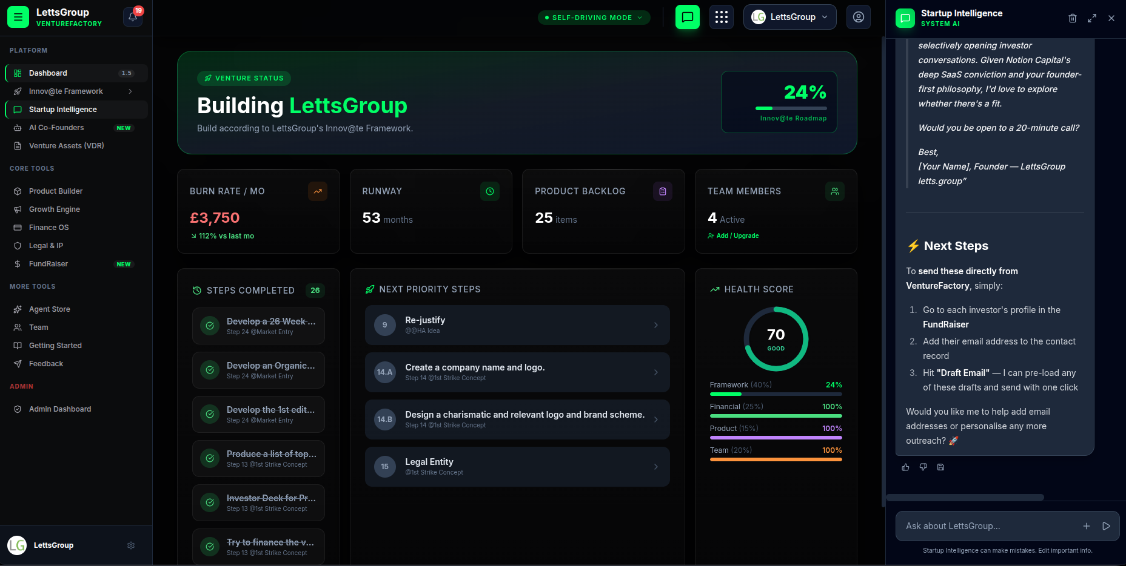1126x566 pixels.
Task: Click the team members people icon
Action: [835, 191]
